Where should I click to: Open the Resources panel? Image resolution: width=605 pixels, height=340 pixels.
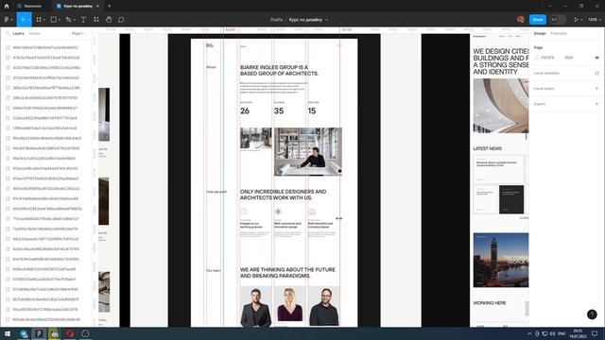click(x=96, y=19)
